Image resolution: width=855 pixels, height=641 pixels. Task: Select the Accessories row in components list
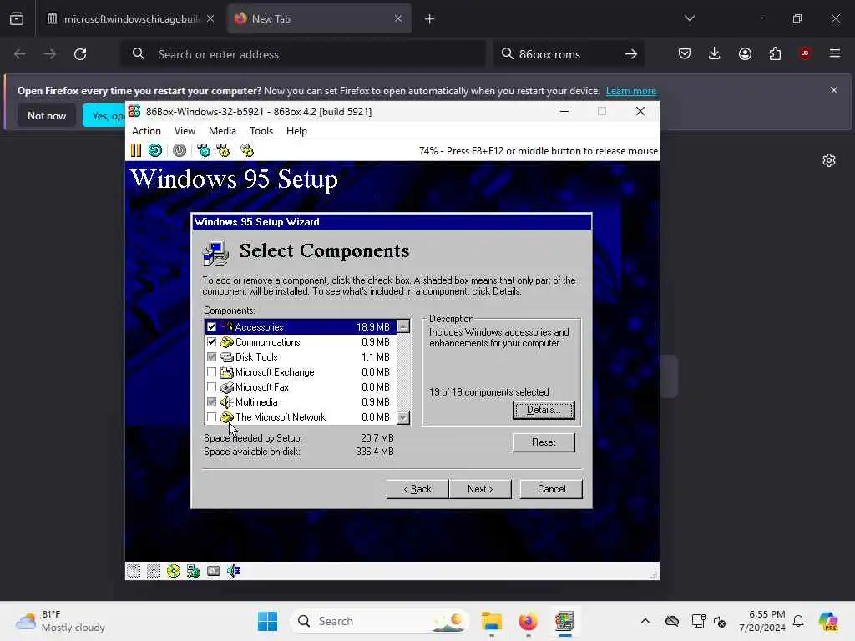click(x=301, y=327)
